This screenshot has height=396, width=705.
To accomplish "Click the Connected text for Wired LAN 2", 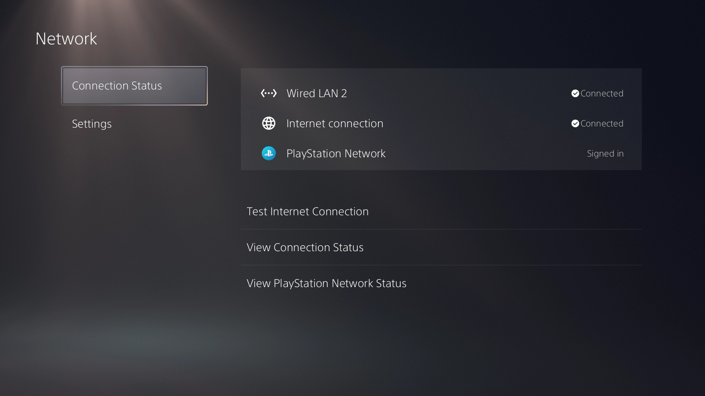I will 602,93.
